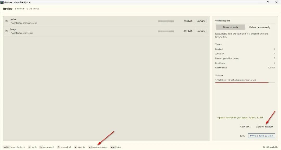This screenshot has width=281, height=150.
Task: Click the path ~\AppData\Local\pip\cache
Action: (x=23, y=23)
